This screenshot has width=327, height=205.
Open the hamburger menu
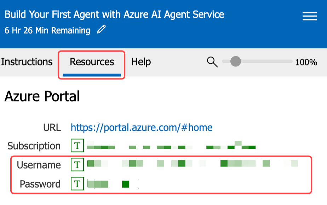tap(309, 16)
